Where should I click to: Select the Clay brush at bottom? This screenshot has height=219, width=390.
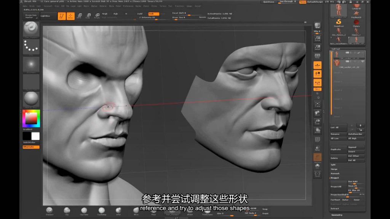coord(67,211)
